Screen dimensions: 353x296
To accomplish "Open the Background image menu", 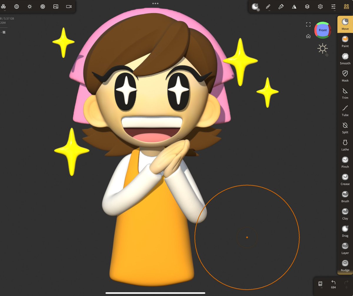I will [56, 6].
